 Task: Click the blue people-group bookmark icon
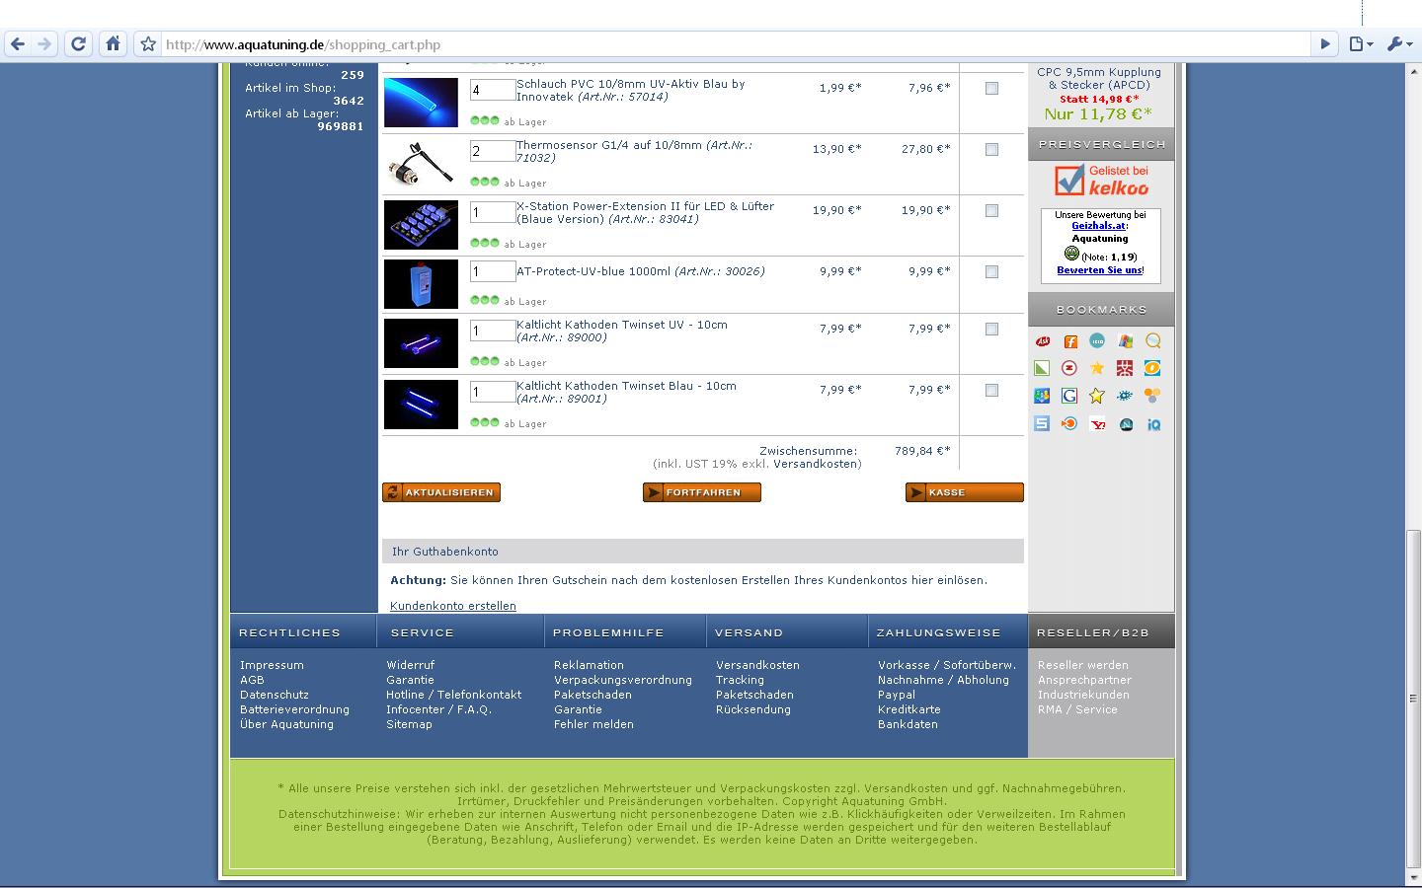(1042, 396)
